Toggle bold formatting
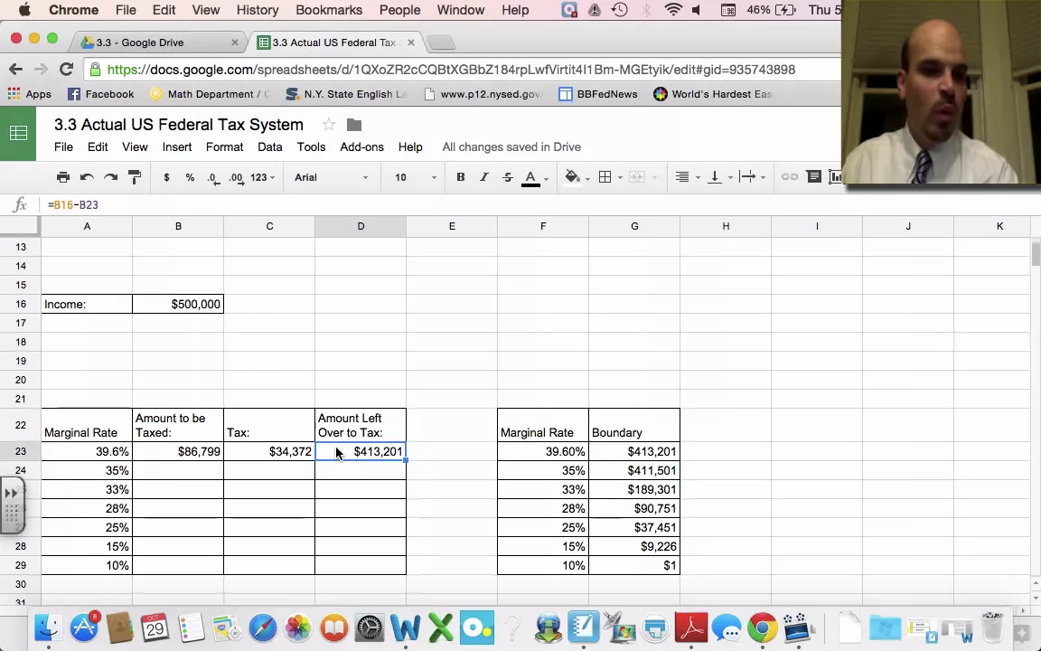Viewport: 1041px width, 651px height. pos(460,177)
